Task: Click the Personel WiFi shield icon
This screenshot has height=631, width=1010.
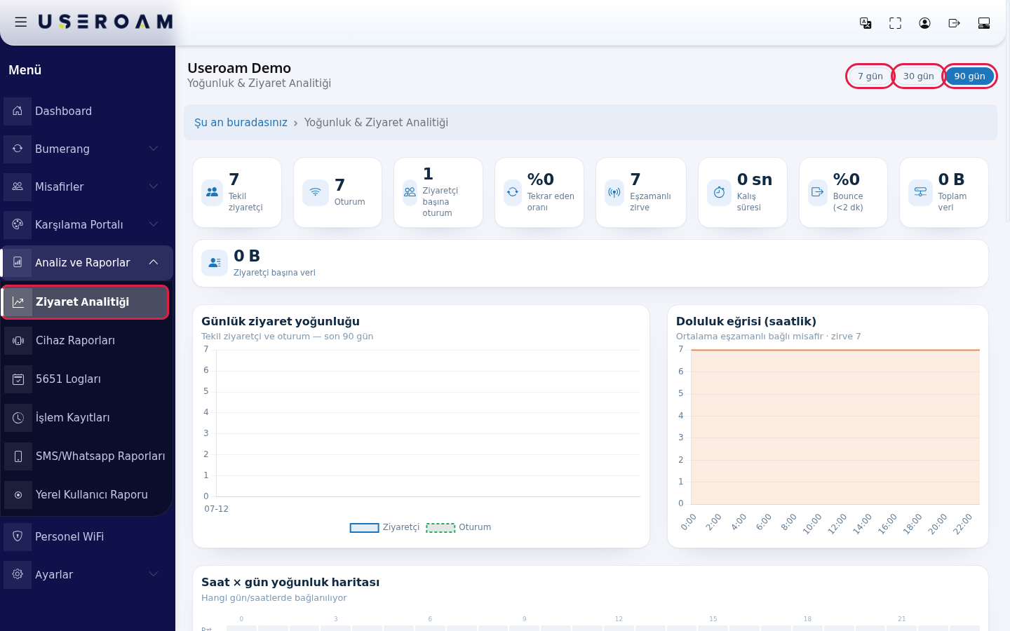Action: [18, 536]
